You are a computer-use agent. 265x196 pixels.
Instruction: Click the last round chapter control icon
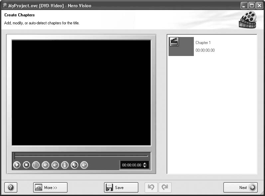point(84,165)
